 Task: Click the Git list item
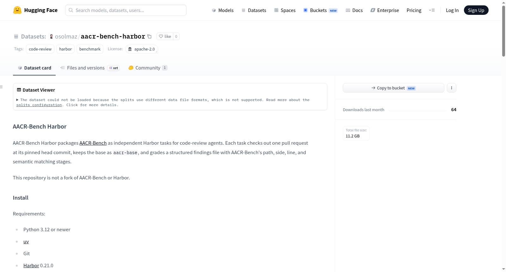[27, 254]
